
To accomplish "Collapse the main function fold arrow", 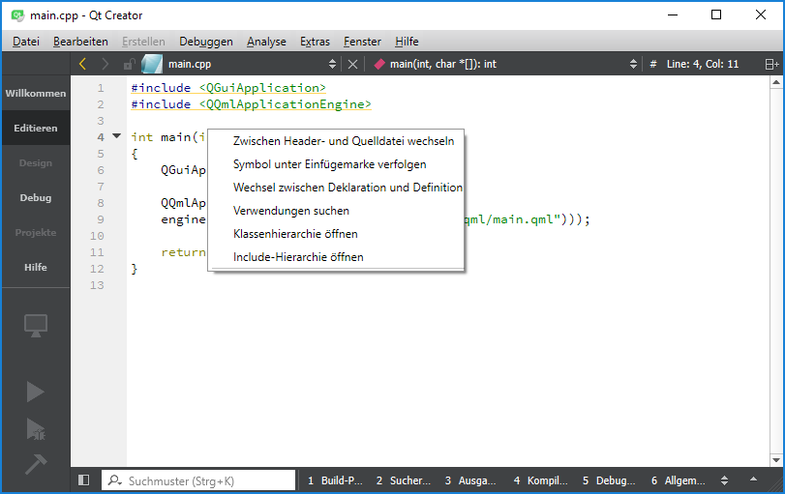I will [117, 136].
